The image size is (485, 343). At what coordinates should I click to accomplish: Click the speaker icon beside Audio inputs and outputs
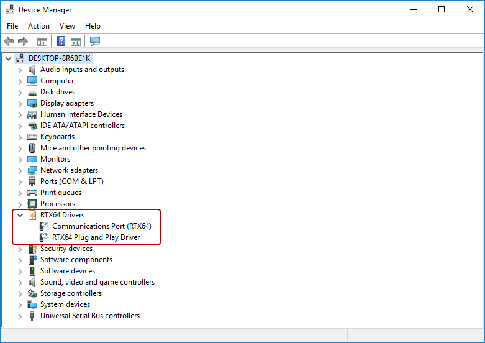(32, 70)
